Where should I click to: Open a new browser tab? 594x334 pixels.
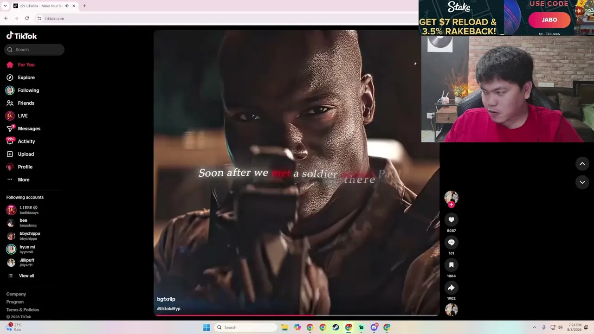84,6
